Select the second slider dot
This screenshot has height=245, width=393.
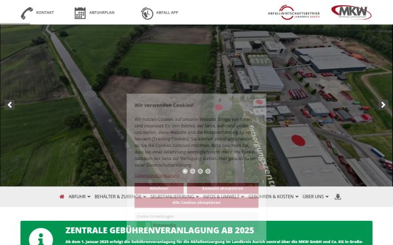click(193, 171)
